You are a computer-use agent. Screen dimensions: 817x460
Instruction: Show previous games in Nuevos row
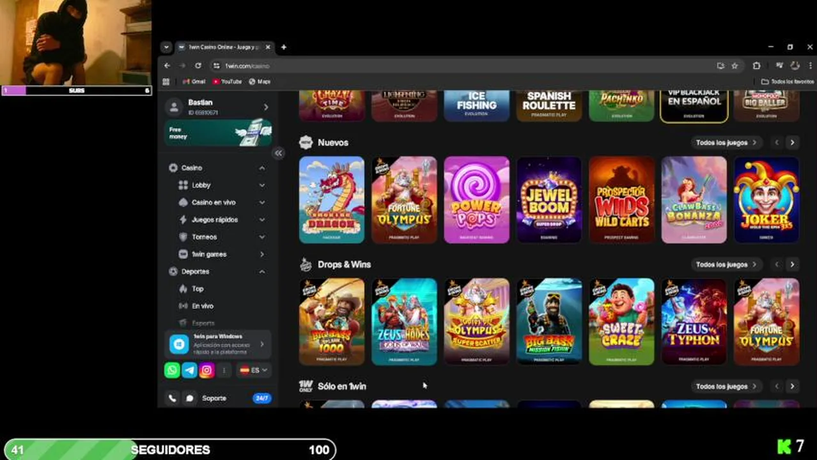coord(777,142)
